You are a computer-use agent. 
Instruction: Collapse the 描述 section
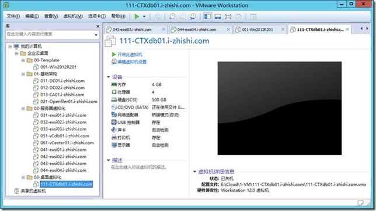pyautogui.click(x=109, y=160)
